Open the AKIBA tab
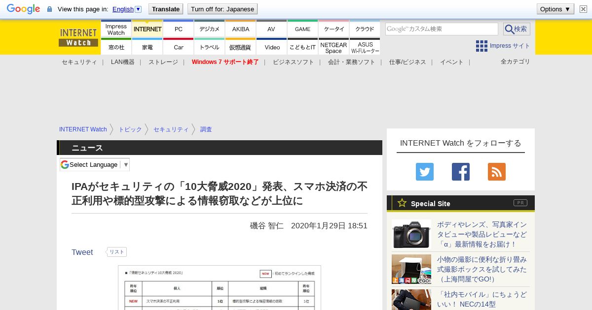This screenshot has width=592, height=310. point(240,29)
